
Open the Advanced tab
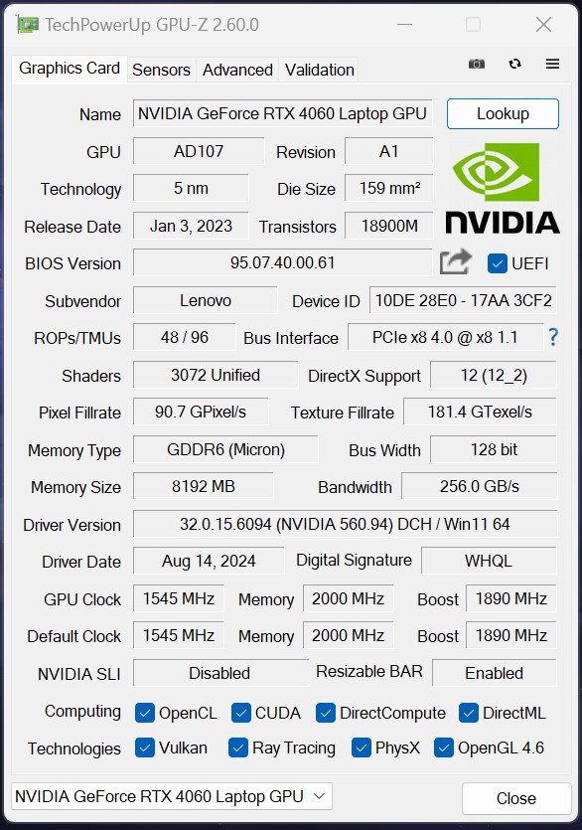point(237,70)
